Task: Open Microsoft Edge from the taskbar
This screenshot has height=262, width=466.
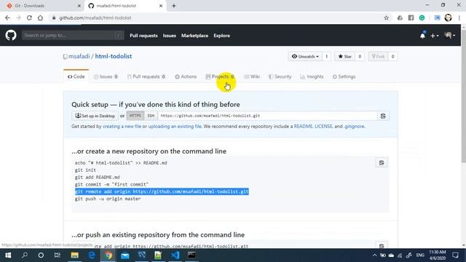Action: (x=92, y=255)
